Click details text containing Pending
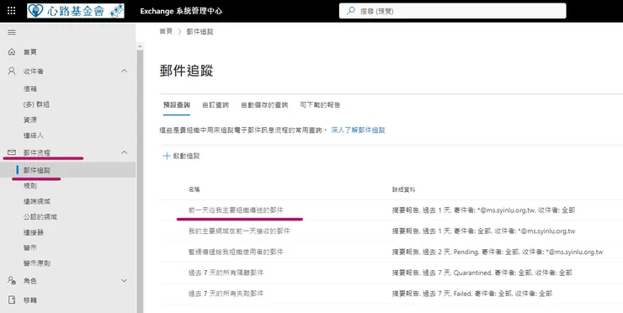The height and width of the screenshot is (313, 623). point(498,252)
